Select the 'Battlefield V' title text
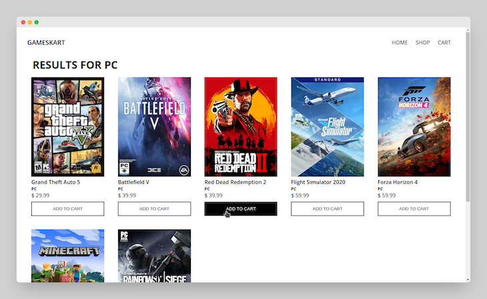This screenshot has width=487, height=299. (133, 182)
